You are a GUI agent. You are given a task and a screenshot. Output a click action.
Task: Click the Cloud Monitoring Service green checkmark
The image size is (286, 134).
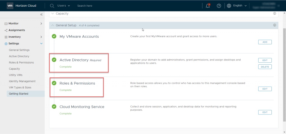point(54,106)
